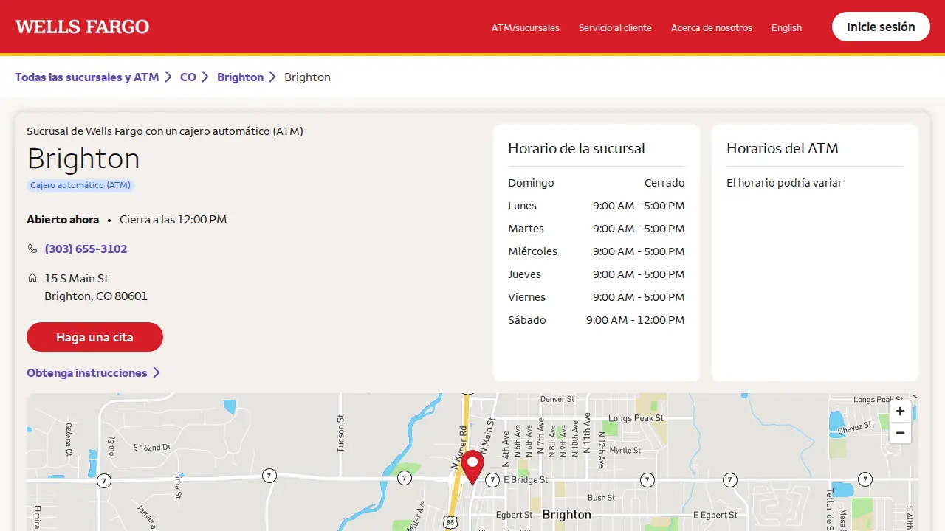Click the large 'Brighton' branch heading
This screenshot has height=531, width=945.
click(x=83, y=159)
